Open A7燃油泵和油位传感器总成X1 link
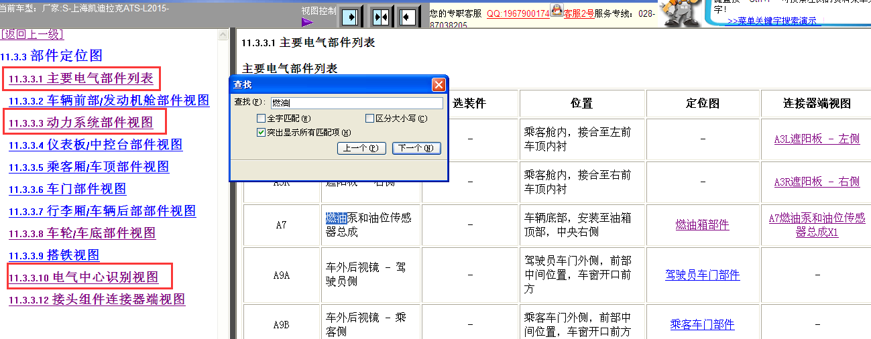Viewport: 871px width, 339px height. point(817,225)
